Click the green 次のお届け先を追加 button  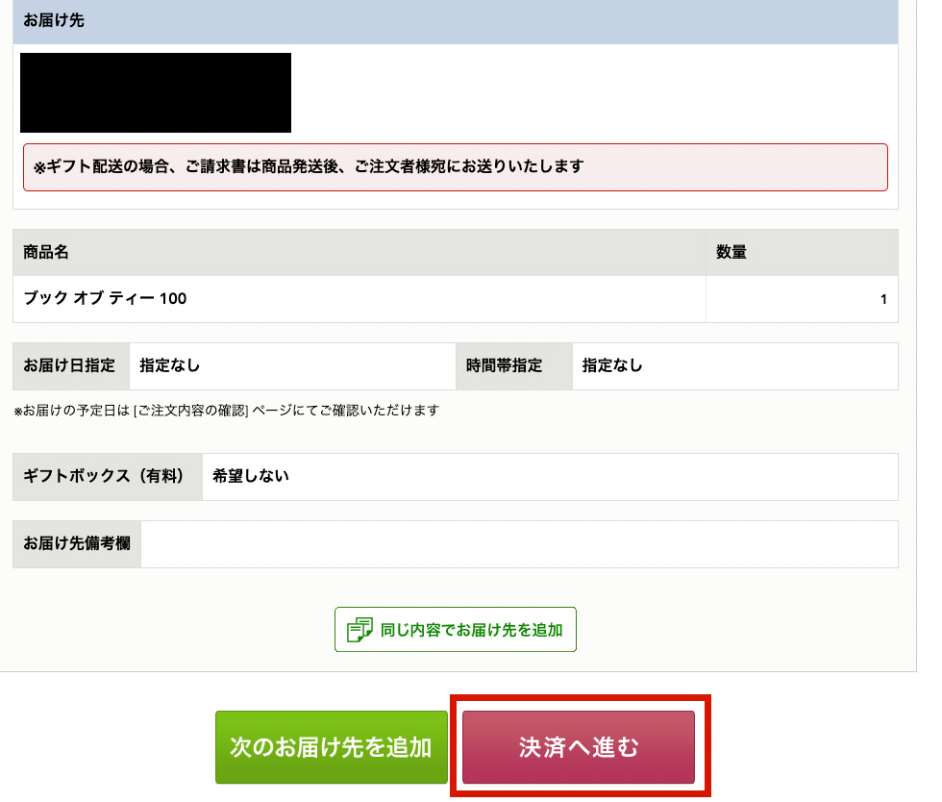pos(332,747)
